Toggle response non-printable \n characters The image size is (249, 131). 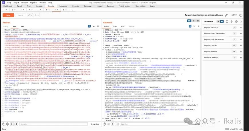point(194,26)
